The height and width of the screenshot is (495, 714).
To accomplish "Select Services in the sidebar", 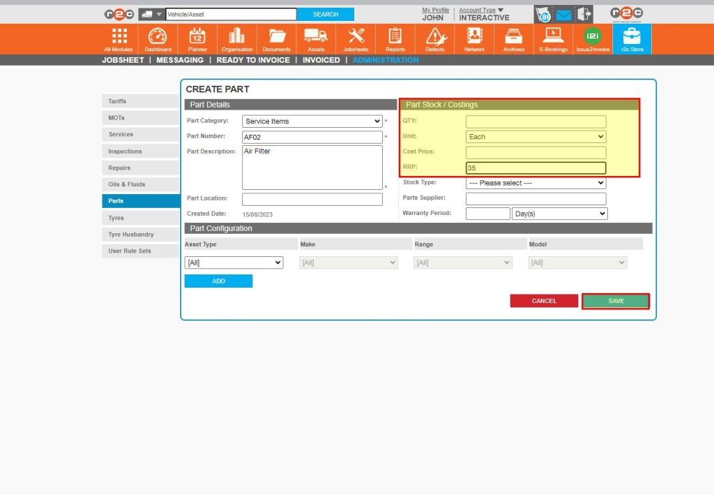I will point(141,135).
